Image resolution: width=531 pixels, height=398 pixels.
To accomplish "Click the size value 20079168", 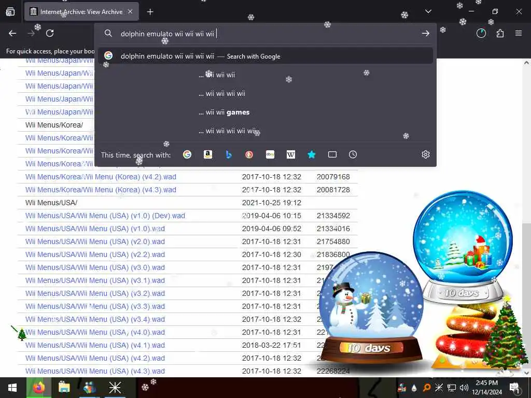I will pyautogui.click(x=333, y=177).
